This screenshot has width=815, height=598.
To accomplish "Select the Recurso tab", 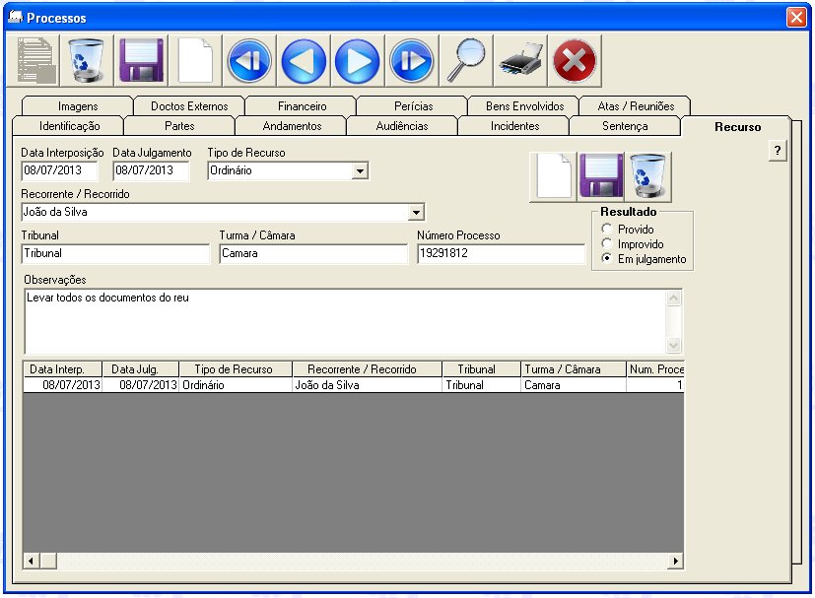I will click(737, 127).
